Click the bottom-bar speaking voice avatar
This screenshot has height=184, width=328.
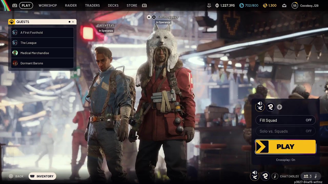click(254, 176)
